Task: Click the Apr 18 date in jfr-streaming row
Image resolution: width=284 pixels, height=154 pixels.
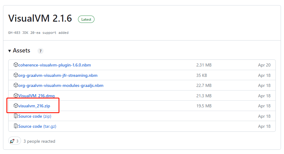Action: coord(264,75)
